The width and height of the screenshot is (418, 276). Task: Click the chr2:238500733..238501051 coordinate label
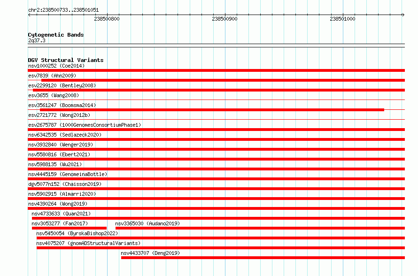coord(63,10)
